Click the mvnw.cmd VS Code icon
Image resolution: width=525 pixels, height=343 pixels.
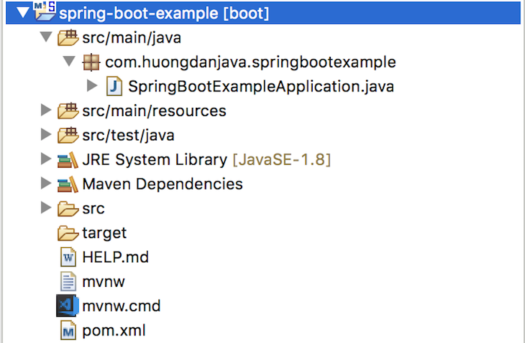point(67,306)
